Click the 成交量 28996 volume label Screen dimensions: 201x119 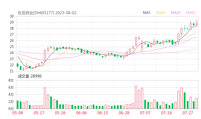[x=30, y=76]
